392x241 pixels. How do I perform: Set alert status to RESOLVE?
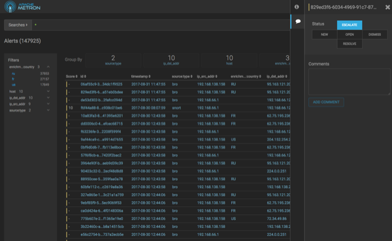(350, 44)
